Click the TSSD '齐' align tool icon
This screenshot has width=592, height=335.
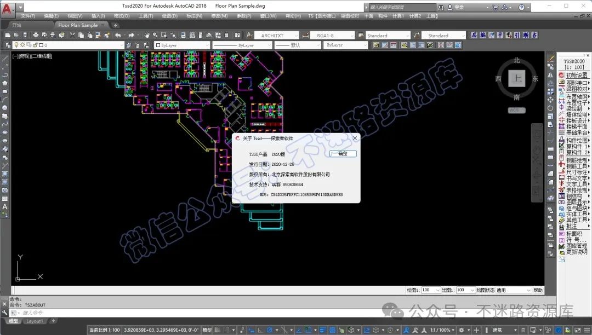click(x=534, y=35)
